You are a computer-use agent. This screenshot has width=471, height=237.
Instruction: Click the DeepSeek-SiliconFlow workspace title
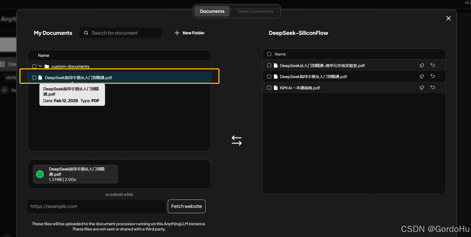[x=298, y=33]
